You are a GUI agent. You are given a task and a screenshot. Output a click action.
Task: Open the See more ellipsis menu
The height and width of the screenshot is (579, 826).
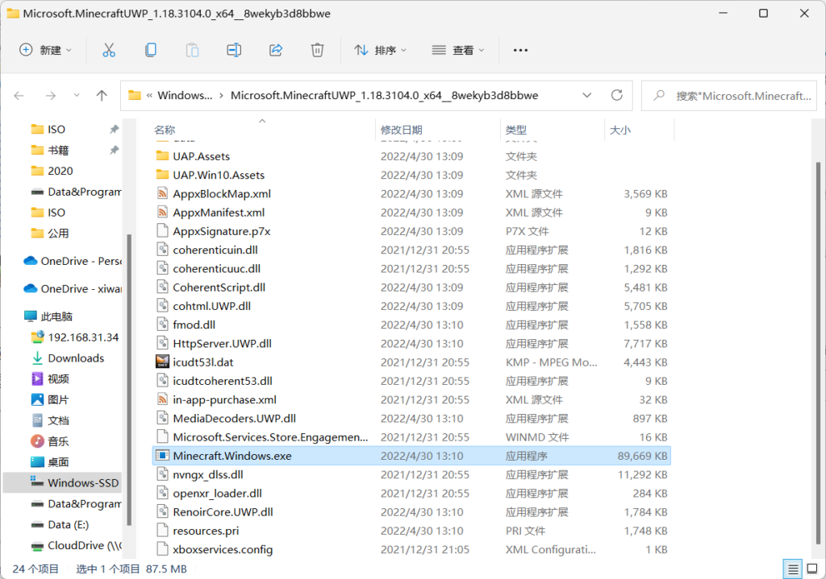pyautogui.click(x=520, y=50)
